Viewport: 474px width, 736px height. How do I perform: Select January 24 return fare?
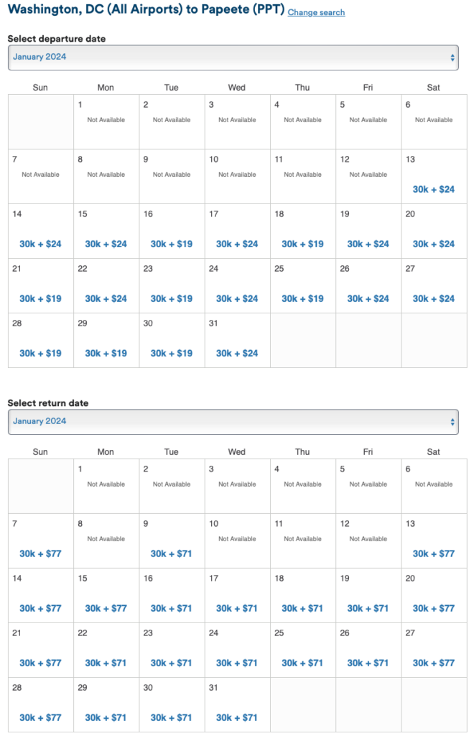tap(237, 663)
